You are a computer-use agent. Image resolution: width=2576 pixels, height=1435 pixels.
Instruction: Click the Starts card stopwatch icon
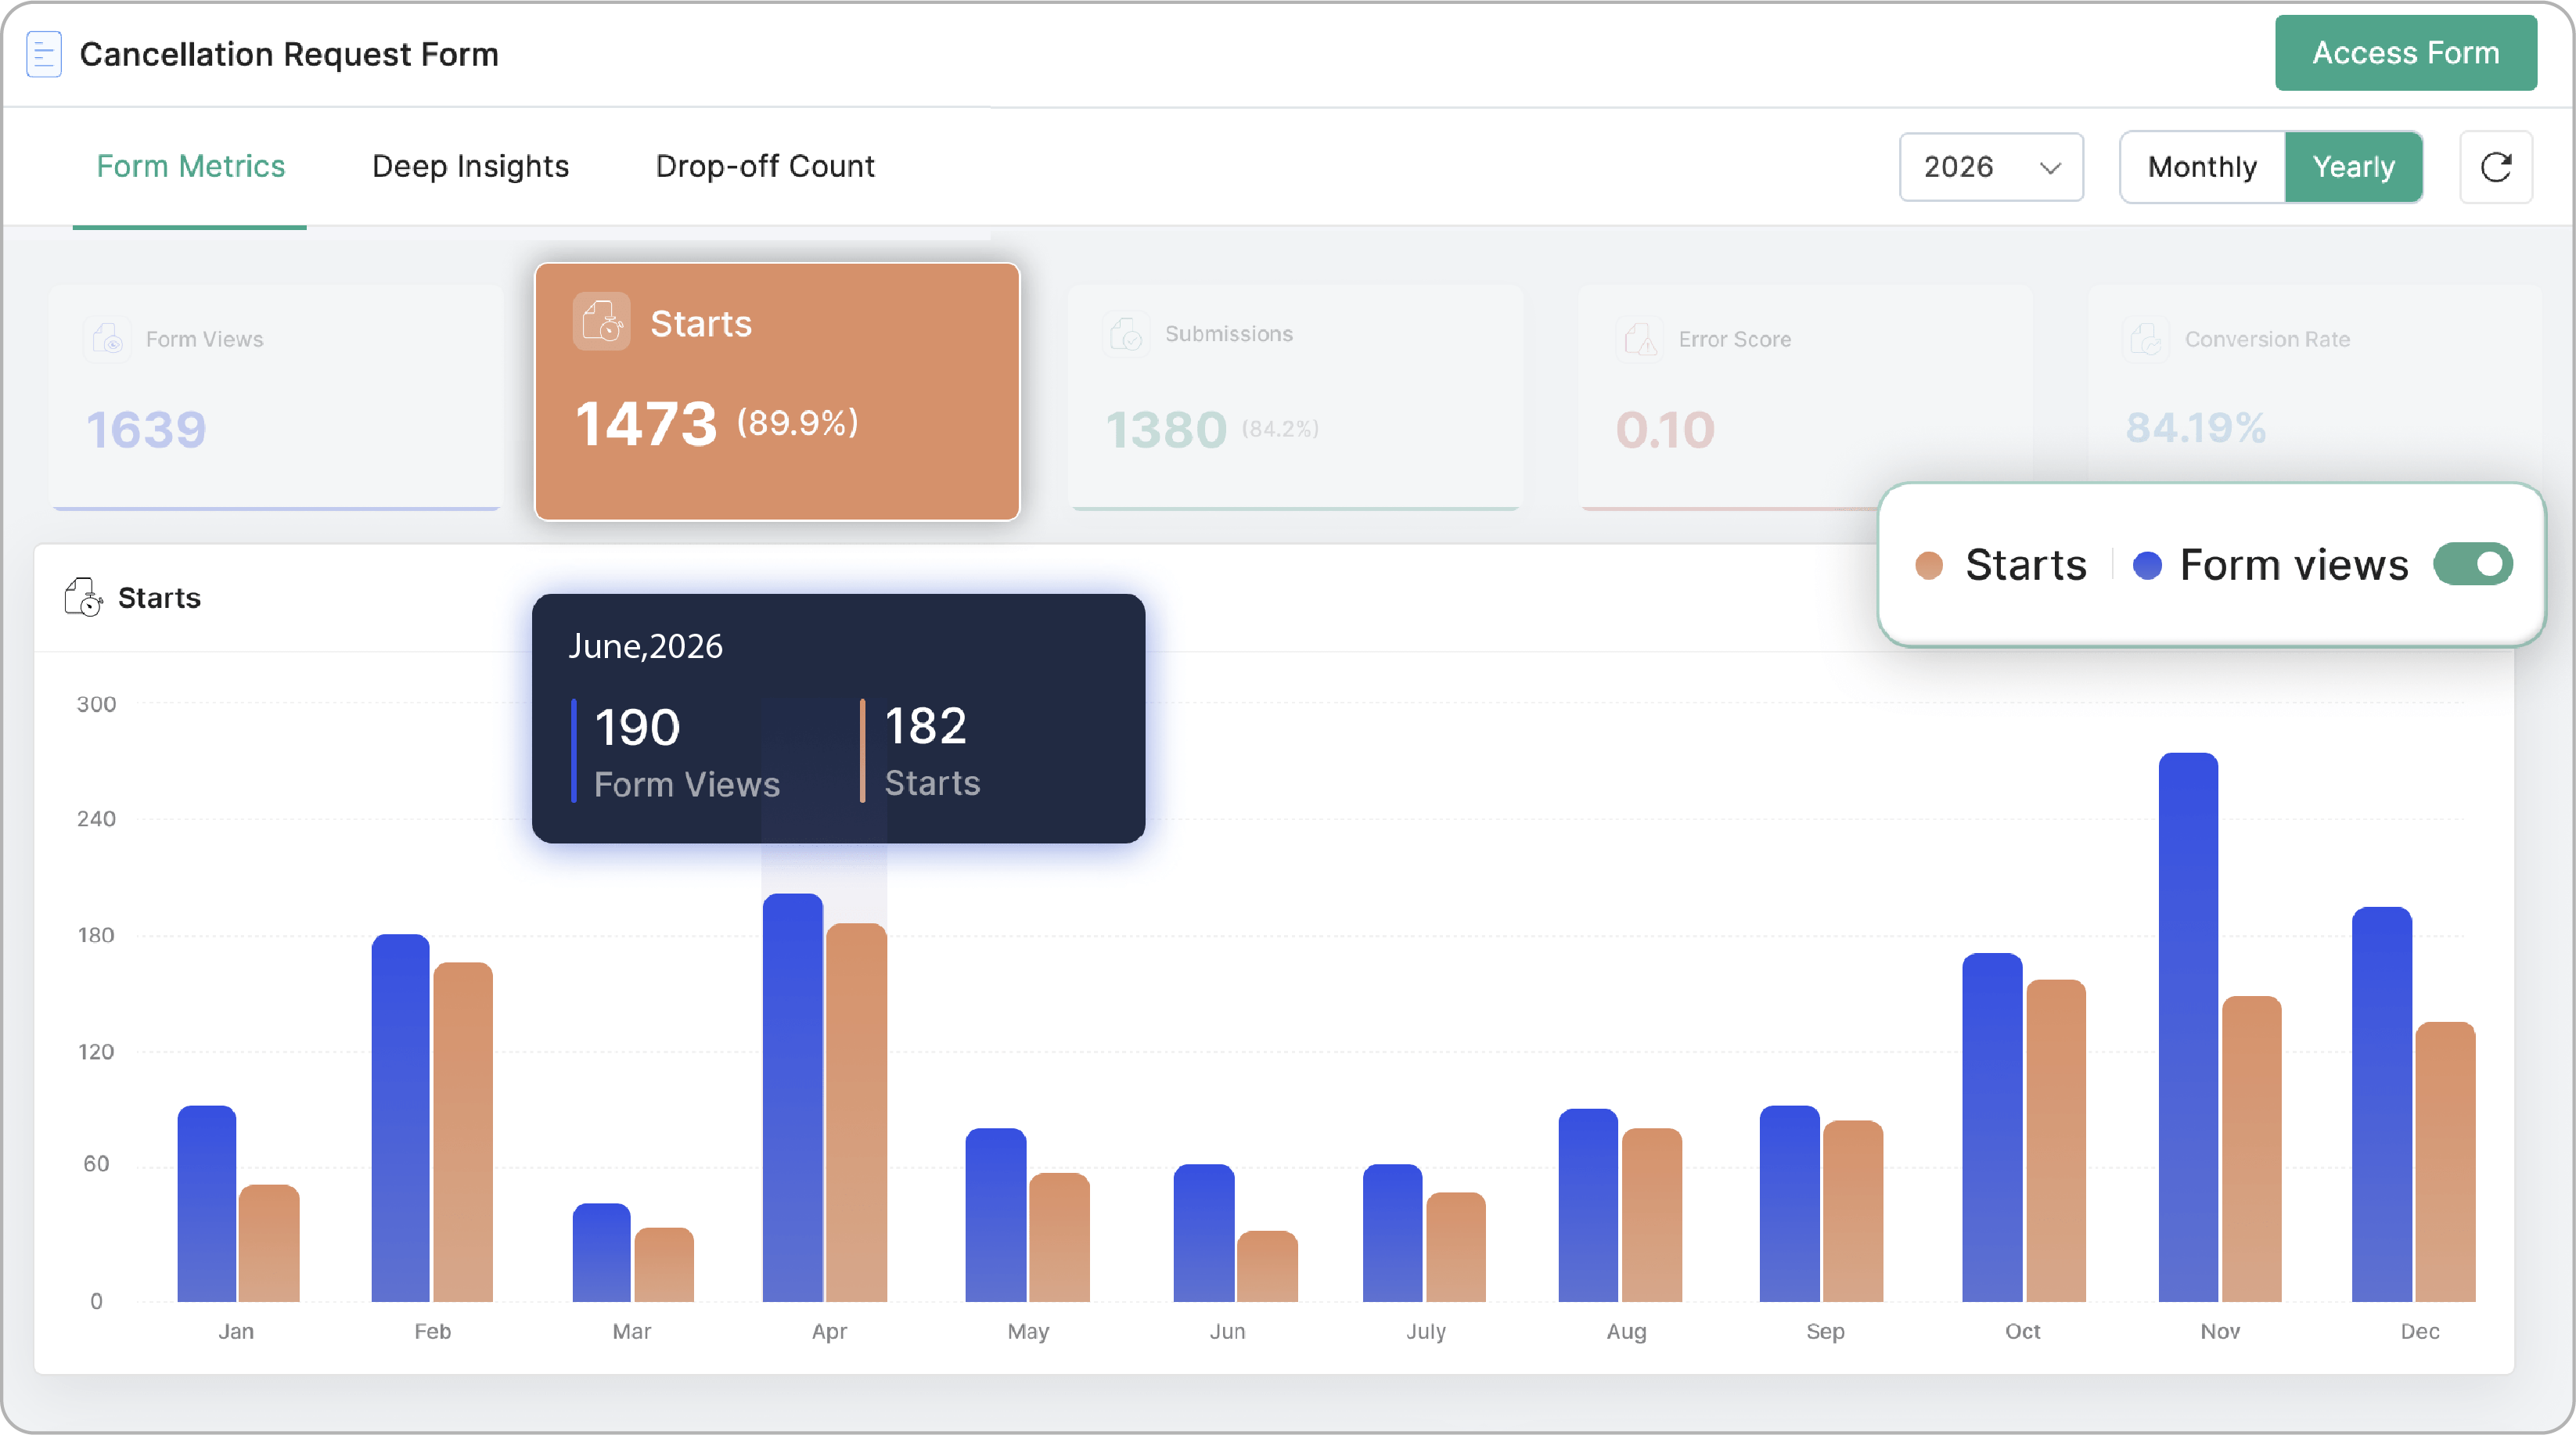(x=601, y=321)
